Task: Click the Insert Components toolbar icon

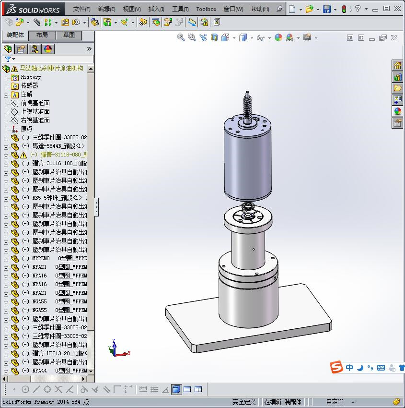Action: click(20, 23)
